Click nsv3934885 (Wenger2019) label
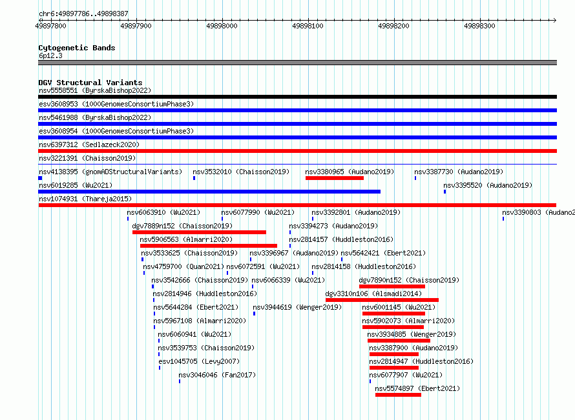Viewport: 575px width, 420px height. point(412,334)
